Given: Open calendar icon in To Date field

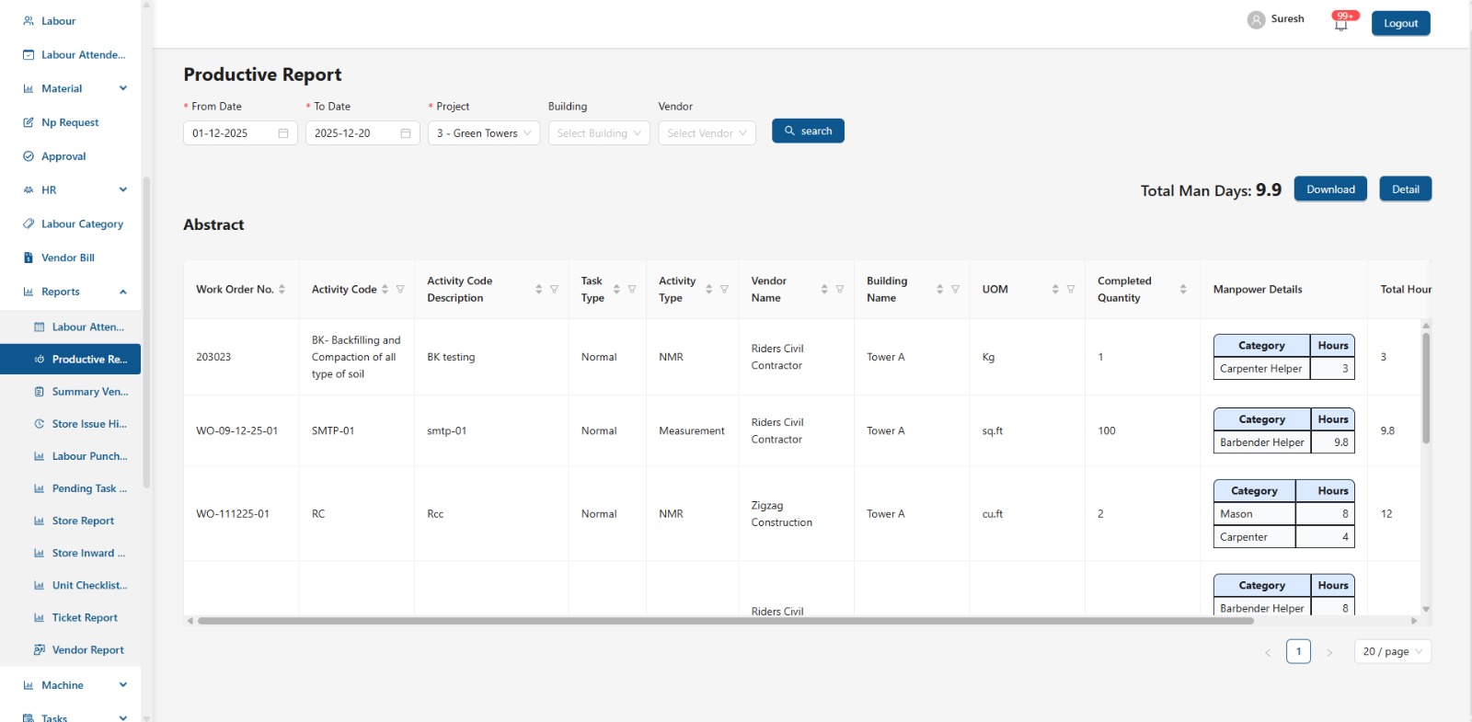Looking at the screenshot, I should point(406,133).
